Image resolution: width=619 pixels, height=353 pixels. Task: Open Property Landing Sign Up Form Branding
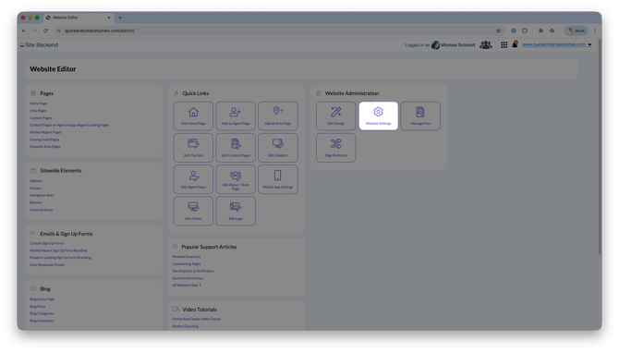[60, 258]
